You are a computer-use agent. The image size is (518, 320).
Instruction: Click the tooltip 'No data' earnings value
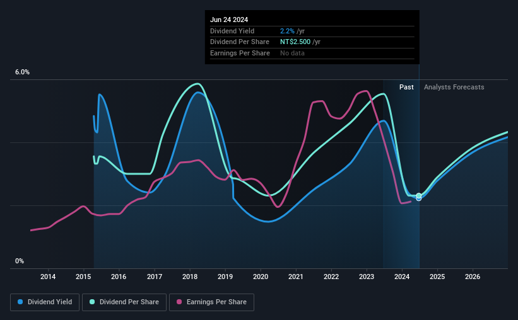pyautogui.click(x=292, y=53)
